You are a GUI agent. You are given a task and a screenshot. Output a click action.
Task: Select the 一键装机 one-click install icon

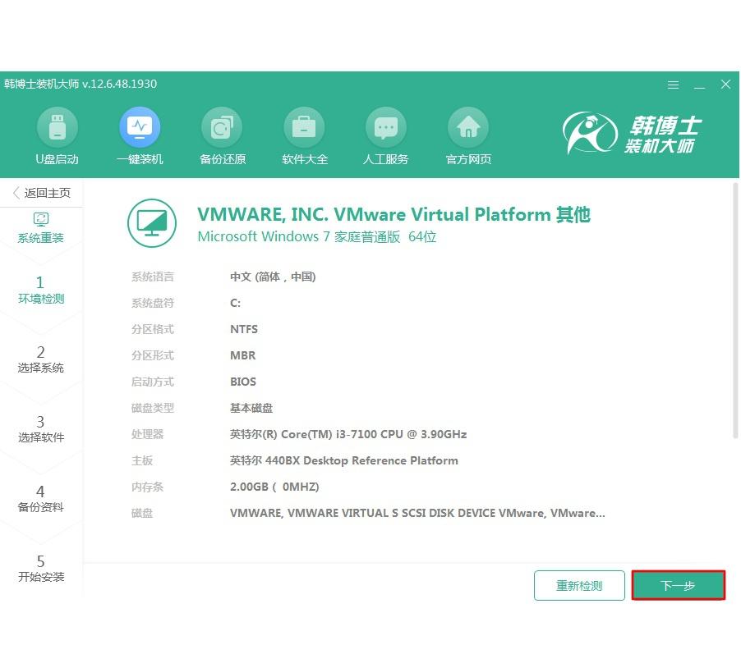click(140, 128)
